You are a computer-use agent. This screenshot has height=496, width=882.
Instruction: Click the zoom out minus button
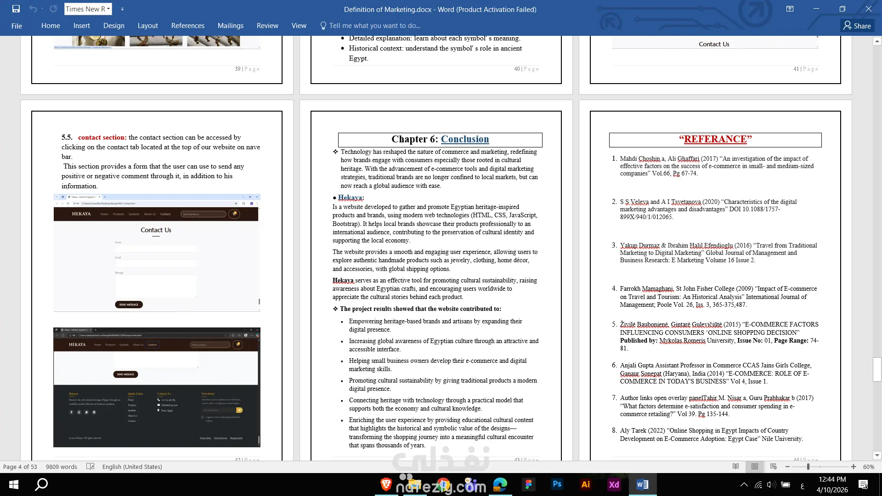(787, 467)
